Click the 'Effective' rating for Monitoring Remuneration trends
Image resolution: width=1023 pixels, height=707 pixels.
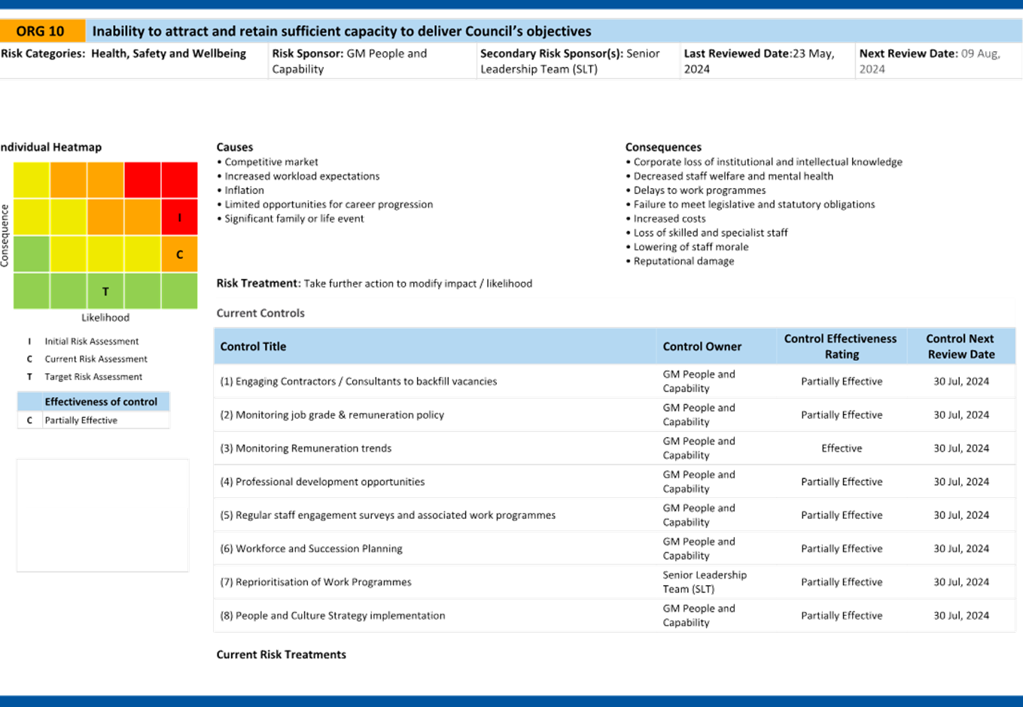[842, 448]
